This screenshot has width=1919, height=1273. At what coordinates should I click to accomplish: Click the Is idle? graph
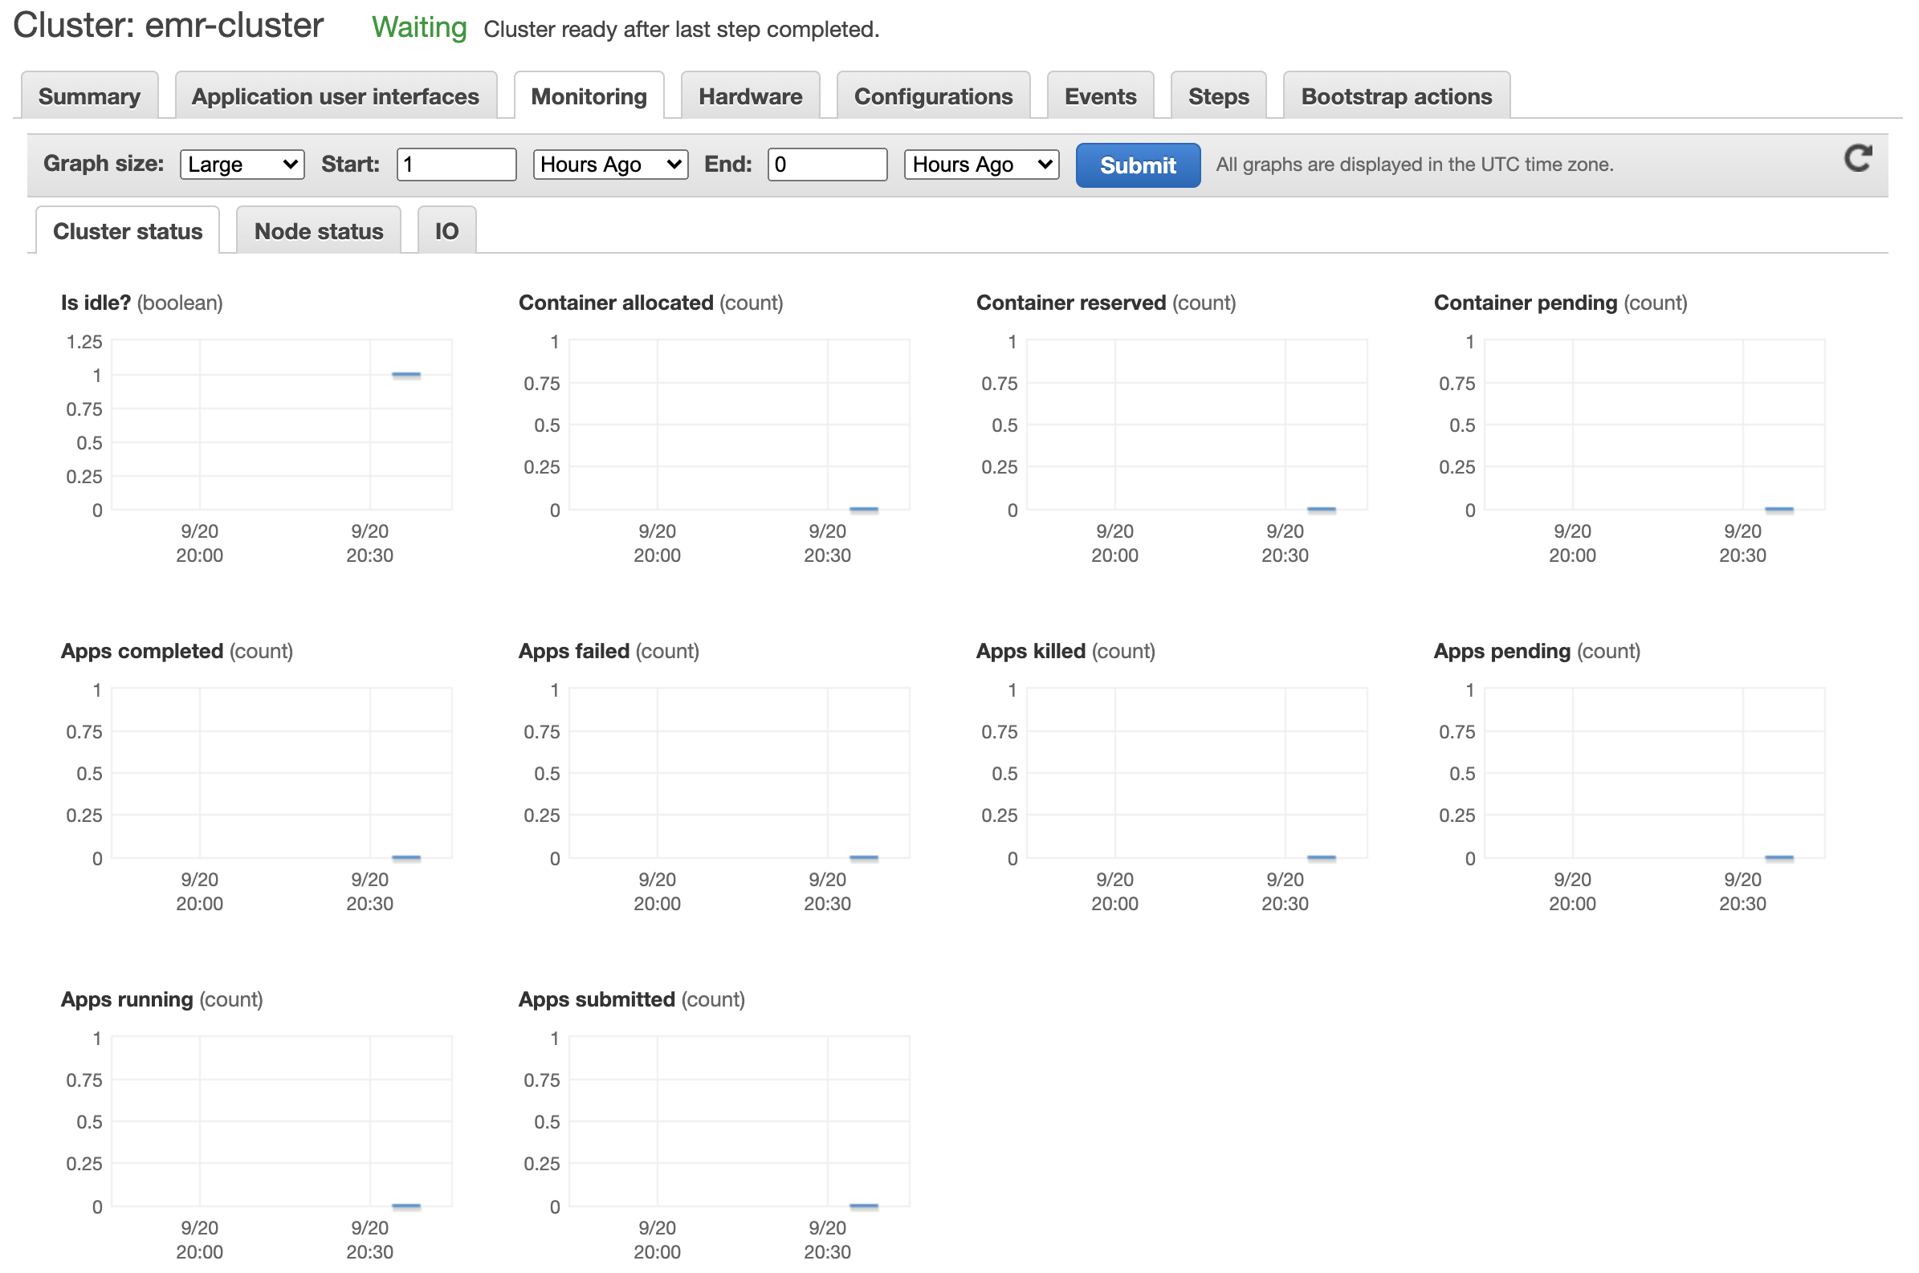[281, 425]
